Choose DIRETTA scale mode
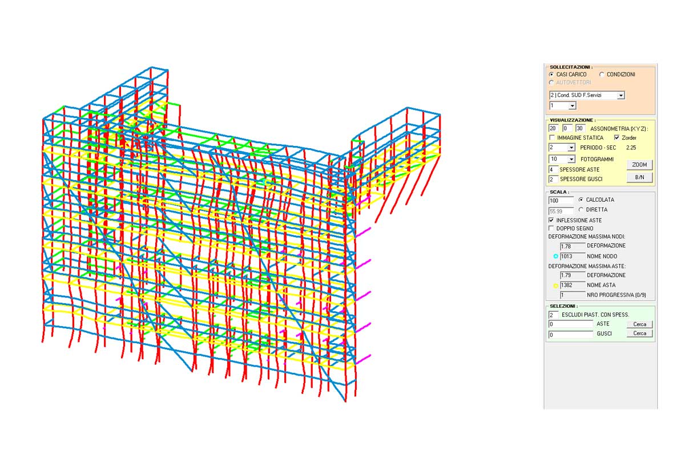 click(581, 210)
